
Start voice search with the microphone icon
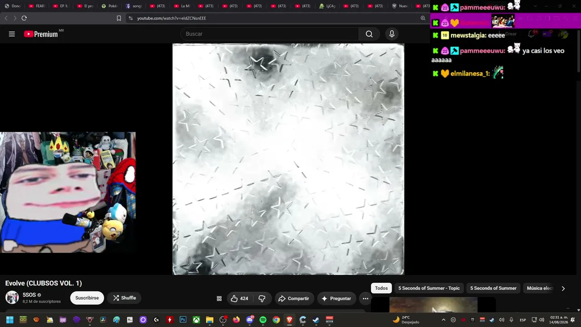[392, 34]
